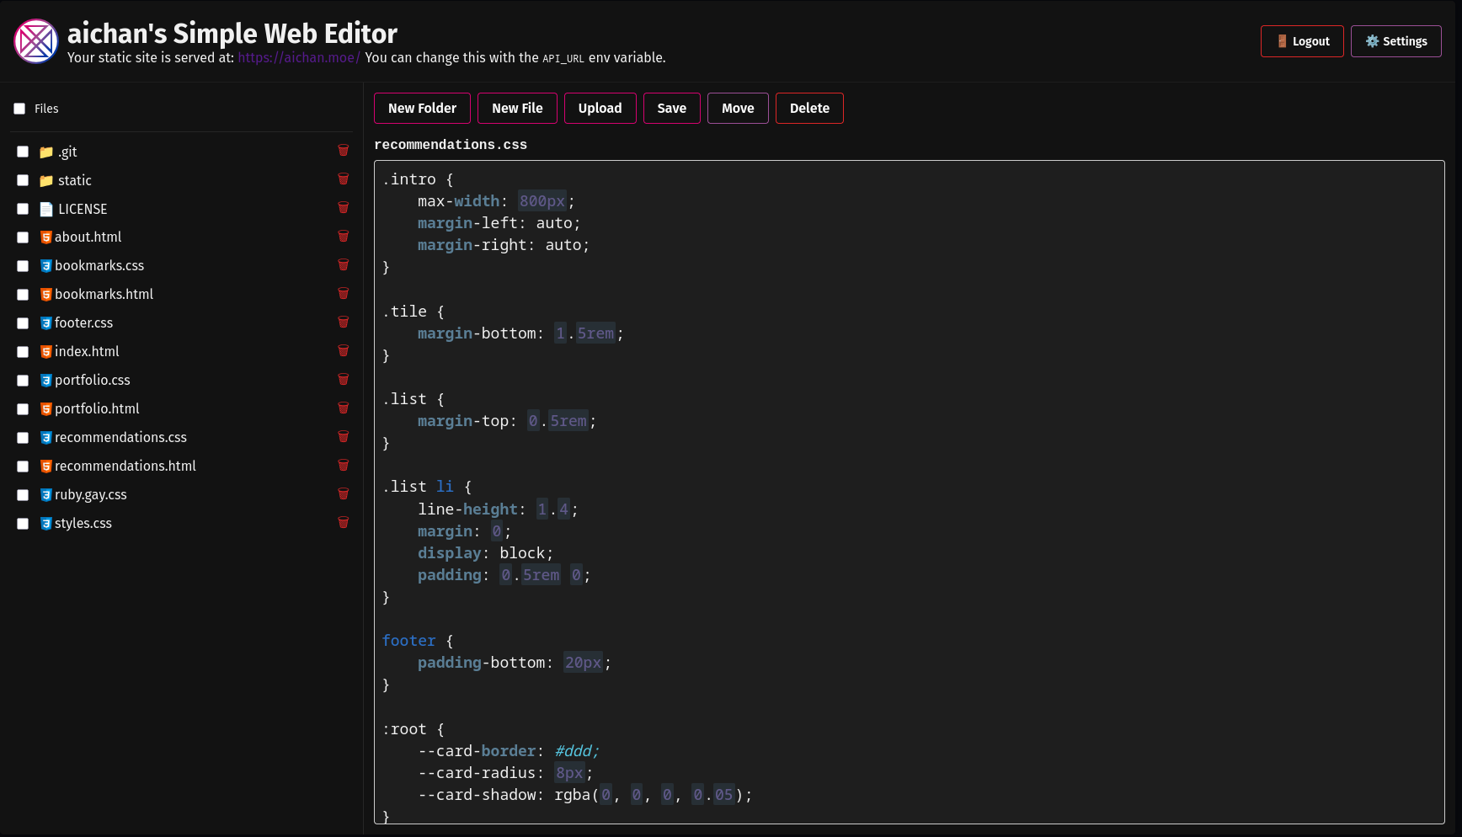Image resolution: width=1462 pixels, height=837 pixels.
Task: Select the footer.css checkbox
Action: pyautogui.click(x=23, y=323)
